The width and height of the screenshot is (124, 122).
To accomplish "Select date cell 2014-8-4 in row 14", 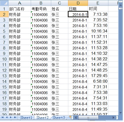I will [x=78, y=81].
